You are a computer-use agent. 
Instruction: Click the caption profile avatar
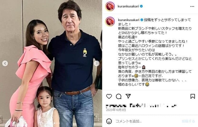tap(110, 21)
